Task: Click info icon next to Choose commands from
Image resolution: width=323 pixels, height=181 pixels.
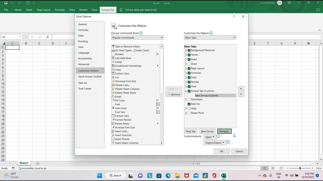Action: pyautogui.click(x=141, y=33)
